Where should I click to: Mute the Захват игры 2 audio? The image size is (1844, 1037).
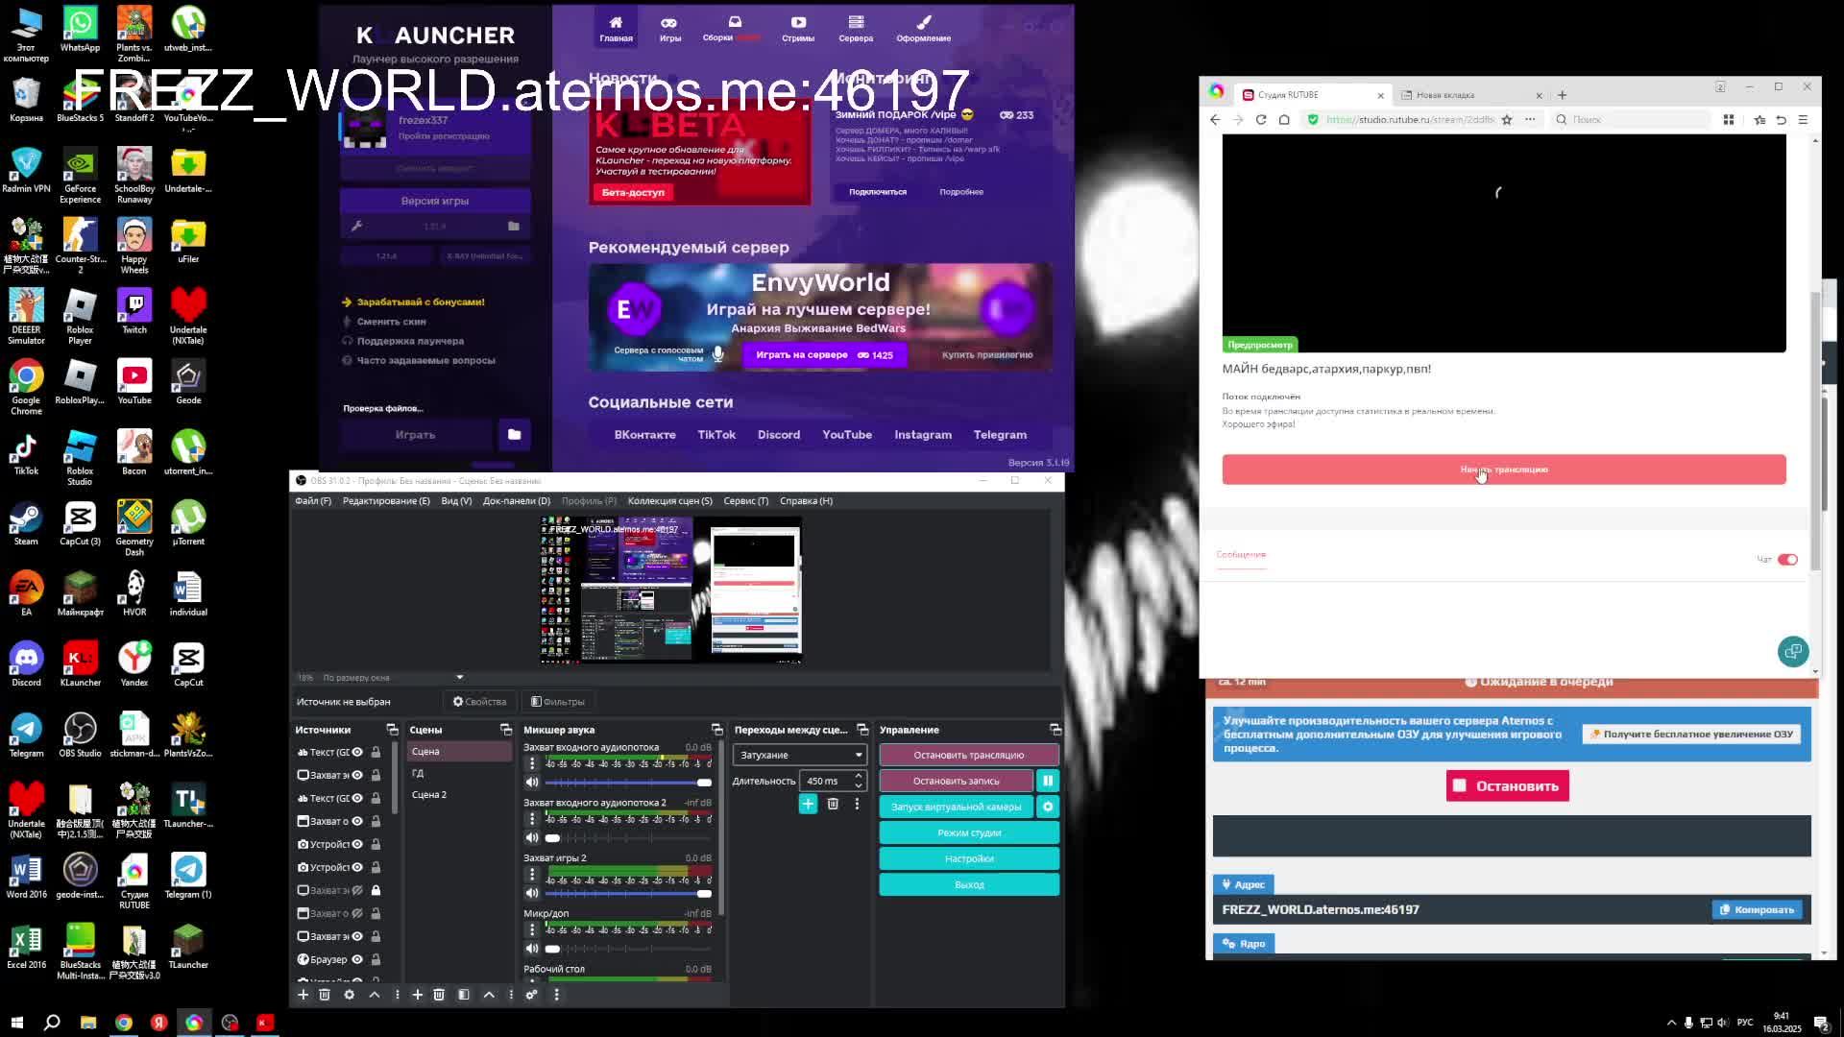point(532,893)
